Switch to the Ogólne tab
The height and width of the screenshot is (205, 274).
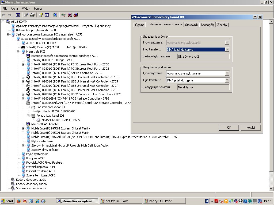[140, 25]
